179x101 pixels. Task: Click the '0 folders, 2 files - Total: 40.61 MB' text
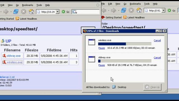coord(18,45)
